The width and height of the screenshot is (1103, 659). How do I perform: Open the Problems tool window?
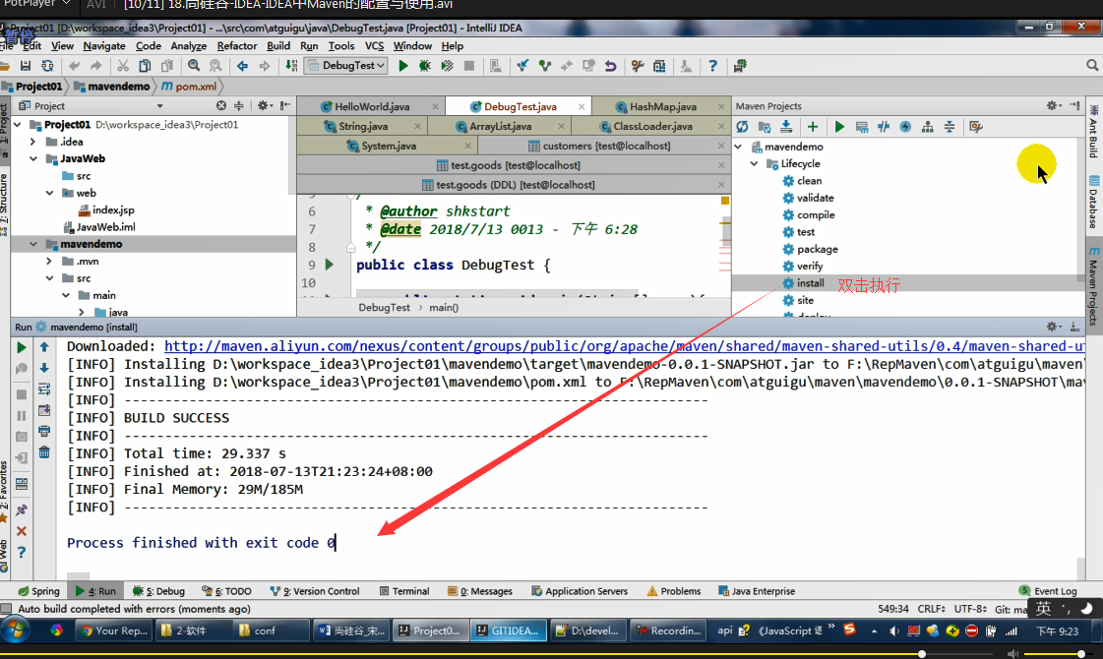(674, 591)
